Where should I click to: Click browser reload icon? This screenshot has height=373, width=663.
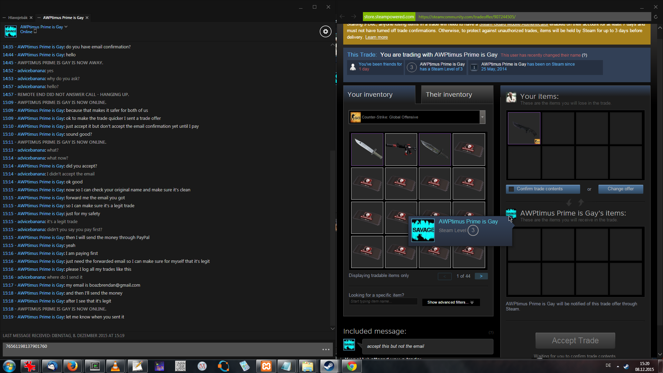coord(656,17)
